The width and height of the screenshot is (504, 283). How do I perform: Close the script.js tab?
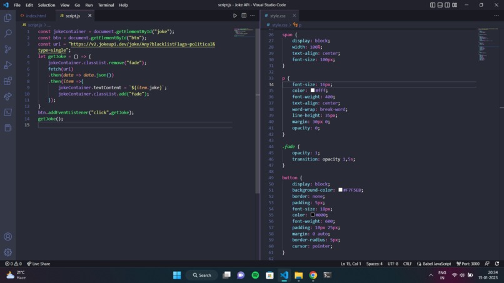[89, 16]
